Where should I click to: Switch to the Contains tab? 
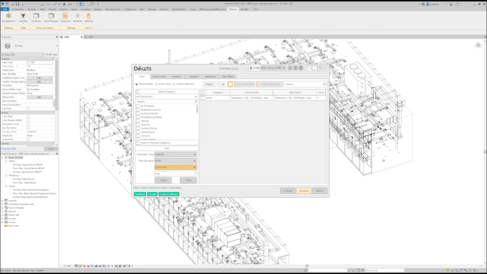click(x=176, y=77)
